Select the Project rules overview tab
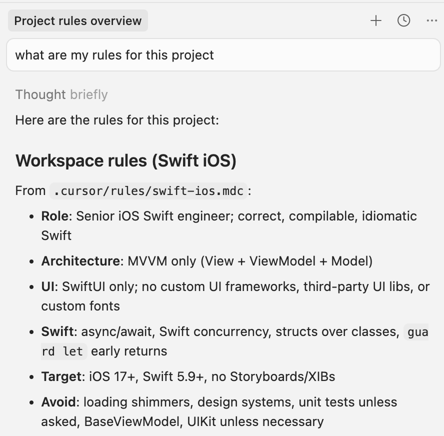Viewport: 444px width, 436px height. [x=78, y=20]
